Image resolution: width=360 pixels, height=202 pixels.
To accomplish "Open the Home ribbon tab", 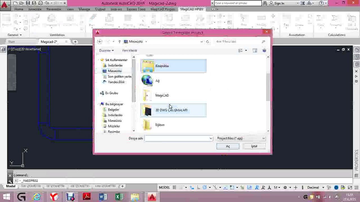I will pyautogui.click(x=19, y=9).
